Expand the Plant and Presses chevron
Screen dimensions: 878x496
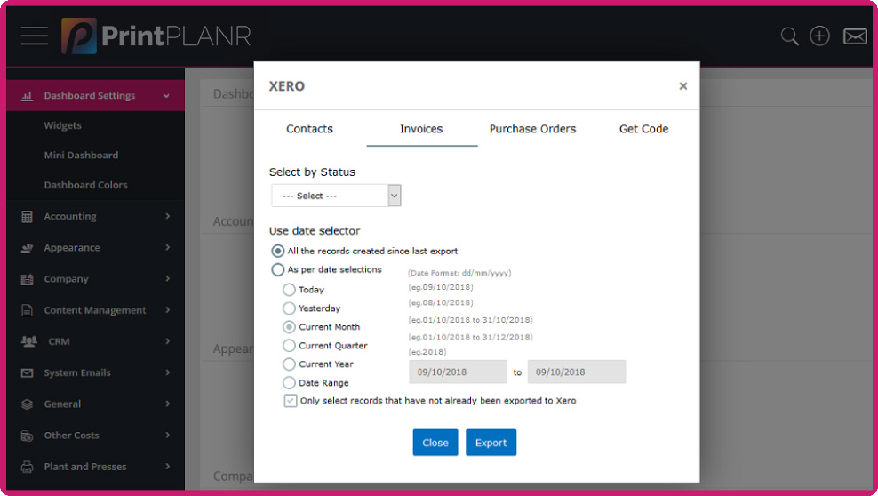click(167, 467)
